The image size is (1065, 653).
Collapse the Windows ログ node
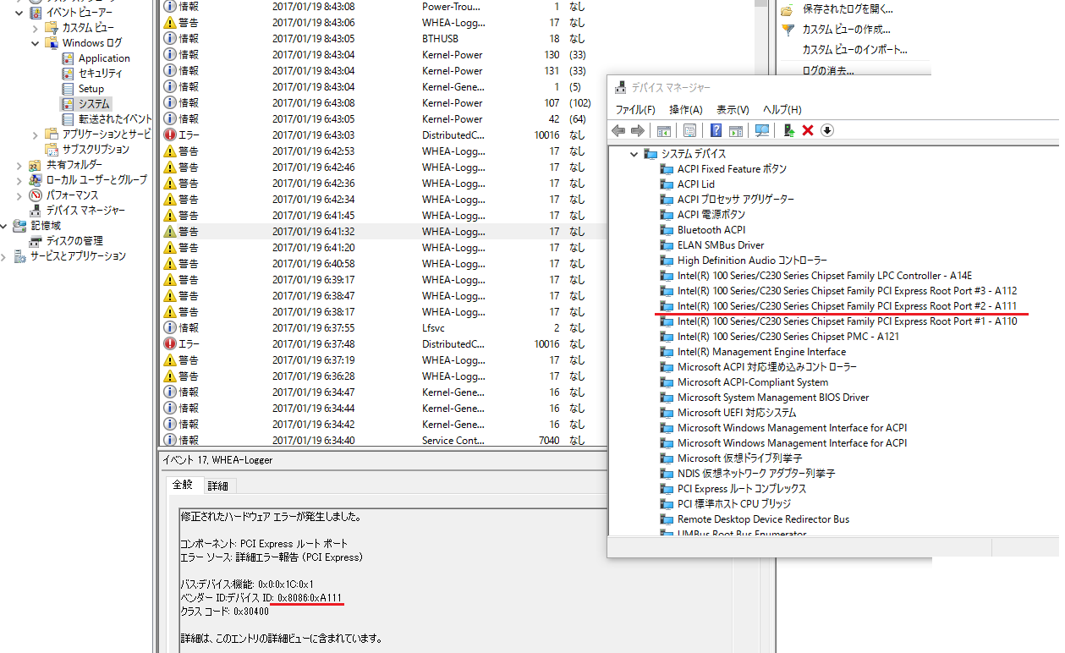pyautogui.click(x=35, y=43)
